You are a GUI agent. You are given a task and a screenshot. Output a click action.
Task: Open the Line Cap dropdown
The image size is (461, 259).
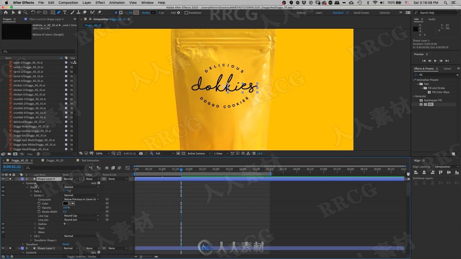(x=81, y=215)
